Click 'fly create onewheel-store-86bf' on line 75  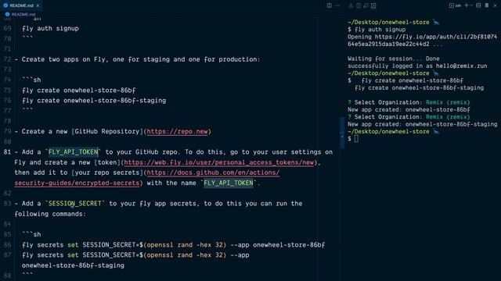(x=79, y=91)
